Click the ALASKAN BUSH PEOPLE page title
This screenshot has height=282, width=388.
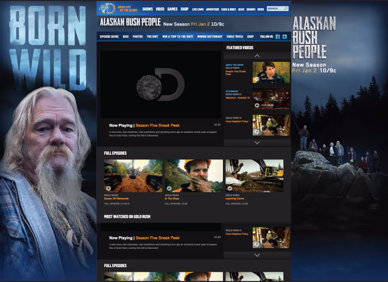[130, 22]
